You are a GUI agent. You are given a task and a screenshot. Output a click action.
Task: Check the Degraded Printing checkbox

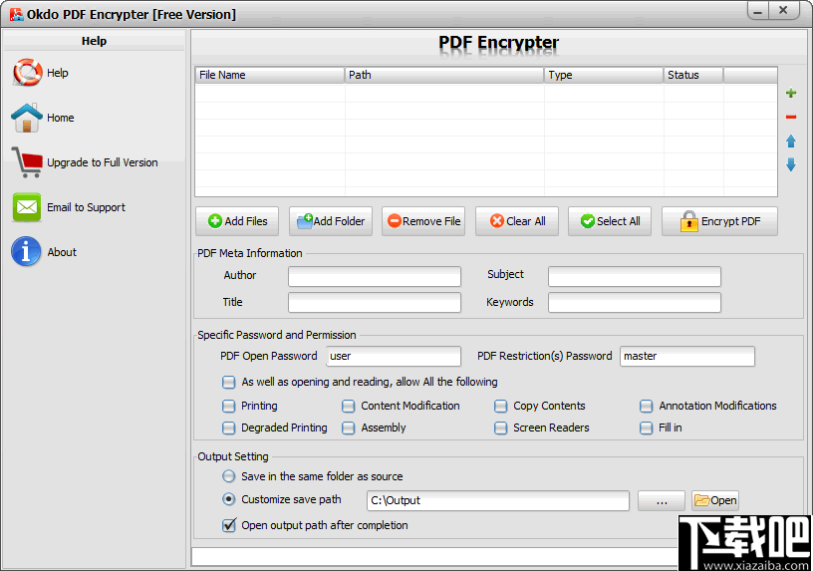(229, 428)
